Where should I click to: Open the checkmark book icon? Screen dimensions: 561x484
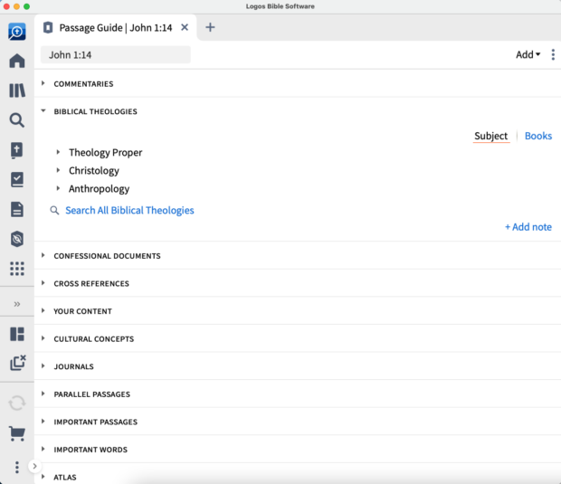coord(17,179)
